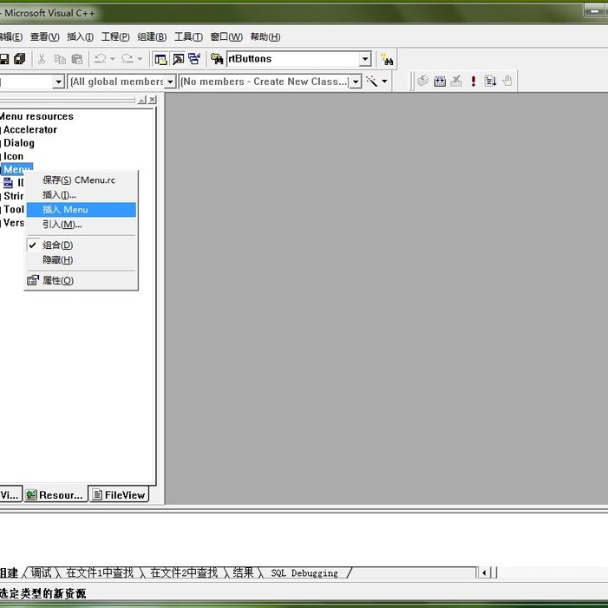Click the Redo arrow icon

point(127,59)
